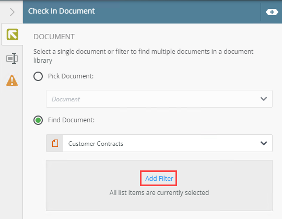Click the orange document icon beside Customer Contracts
The width and height of the screenshot is (282, 219).
(x=55, y=143)
